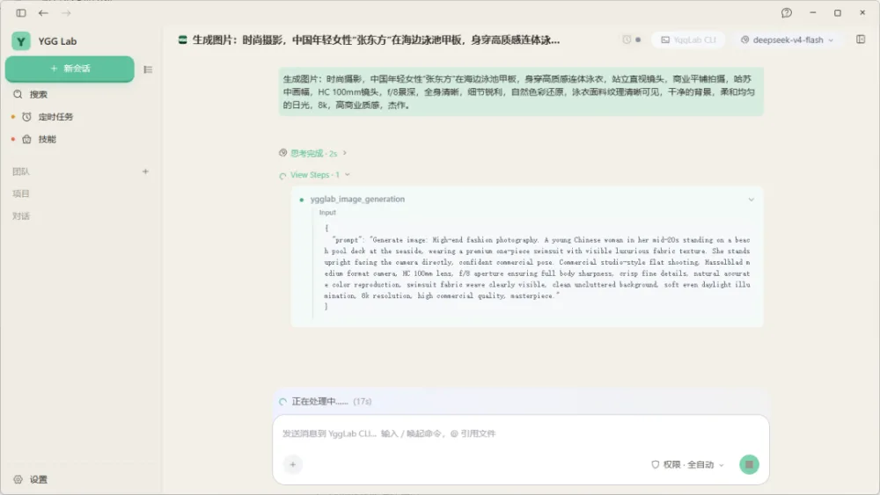Click the thinking-complete icon beside 思考完成
Screen dimensions: 880x495
pos(282,152)
